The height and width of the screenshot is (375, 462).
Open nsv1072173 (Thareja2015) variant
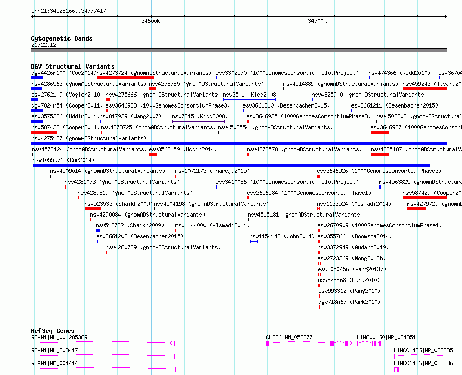click(x=212, y=171)
